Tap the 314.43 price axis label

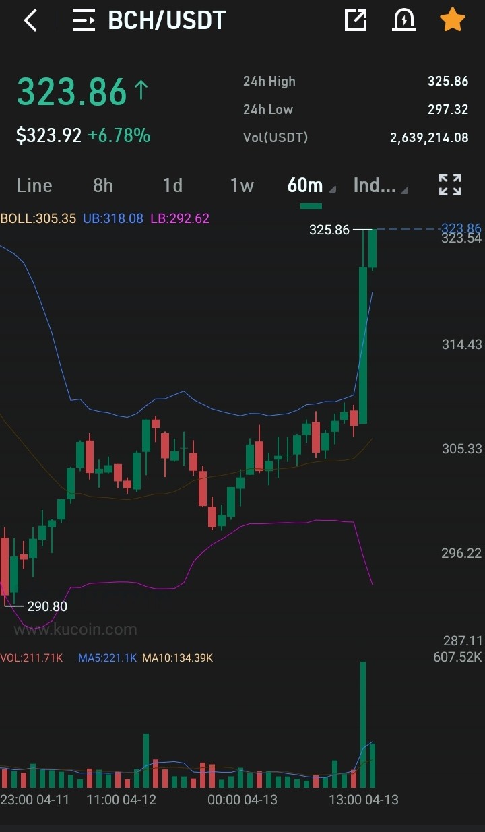pyautogui.click(x=462, y=344)
